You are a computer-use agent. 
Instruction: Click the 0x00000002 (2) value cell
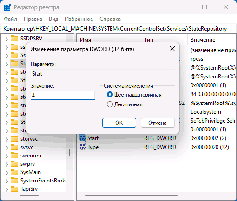208,138
